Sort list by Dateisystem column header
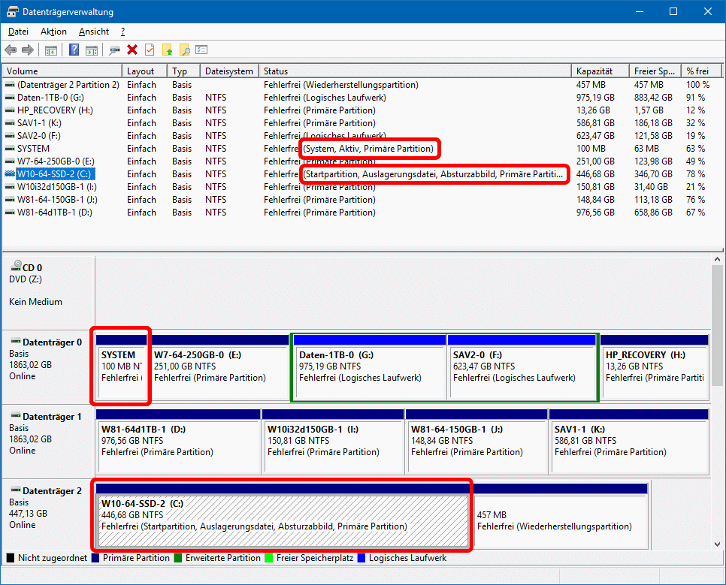 229,71
